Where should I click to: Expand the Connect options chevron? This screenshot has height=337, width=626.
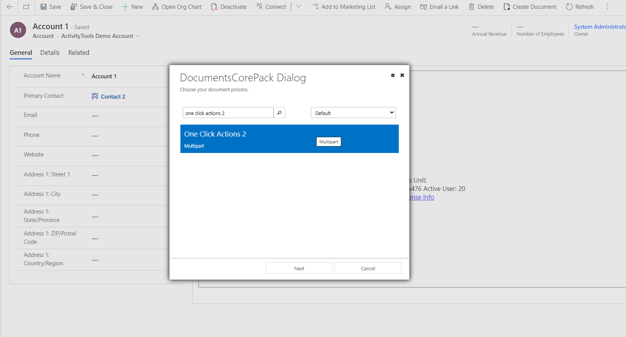(299, 7)
